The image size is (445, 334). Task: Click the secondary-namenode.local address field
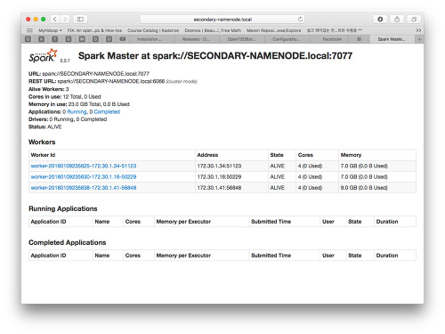click(x=222, y=20)
